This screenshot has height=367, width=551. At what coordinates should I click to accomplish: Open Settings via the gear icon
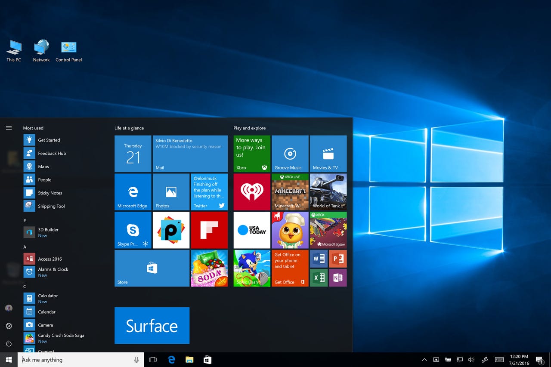click(x=9, y=326)
